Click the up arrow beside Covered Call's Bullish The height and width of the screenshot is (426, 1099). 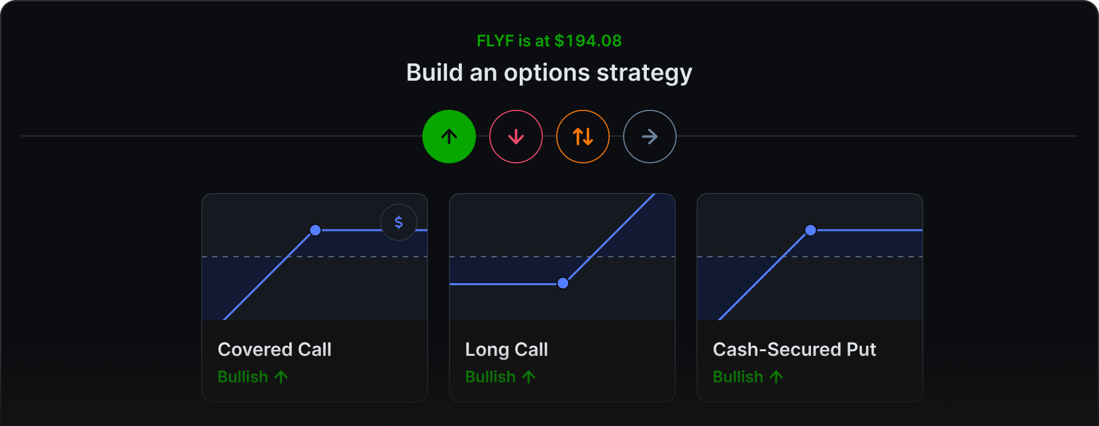(281, 377)
